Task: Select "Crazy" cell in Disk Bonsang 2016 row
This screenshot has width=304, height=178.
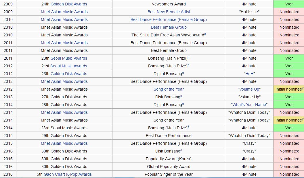Action: pyautogui.click(x=249, y=151)
